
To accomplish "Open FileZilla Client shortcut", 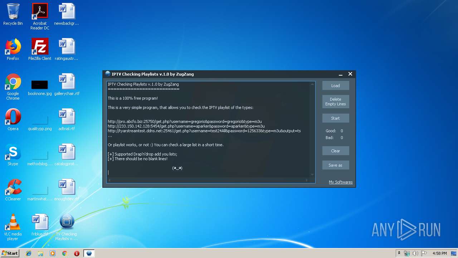I will coord(40,49).
